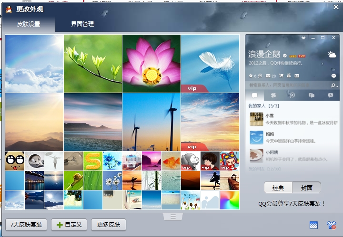Choose the purple sunset skin icon
343x237 pixels.
[151, 161]
